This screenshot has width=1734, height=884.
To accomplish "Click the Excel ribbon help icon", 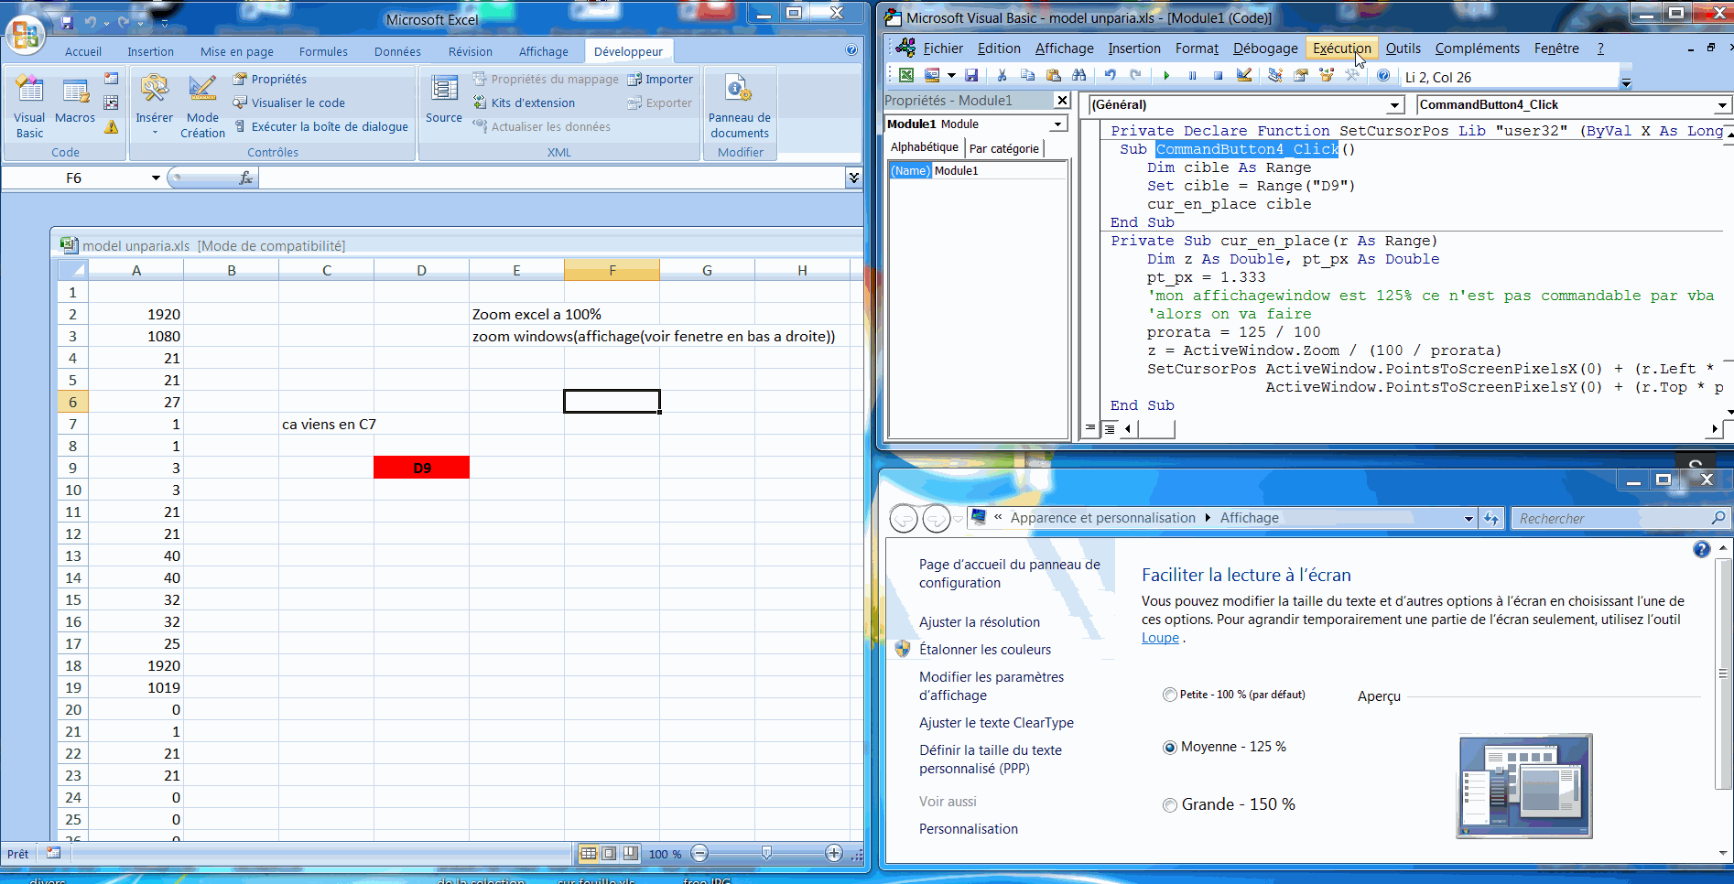I will click(x=851, y=50).
